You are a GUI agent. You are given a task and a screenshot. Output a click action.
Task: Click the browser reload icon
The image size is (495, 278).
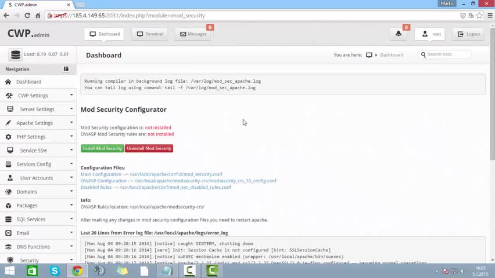click(x=27, y=16)
